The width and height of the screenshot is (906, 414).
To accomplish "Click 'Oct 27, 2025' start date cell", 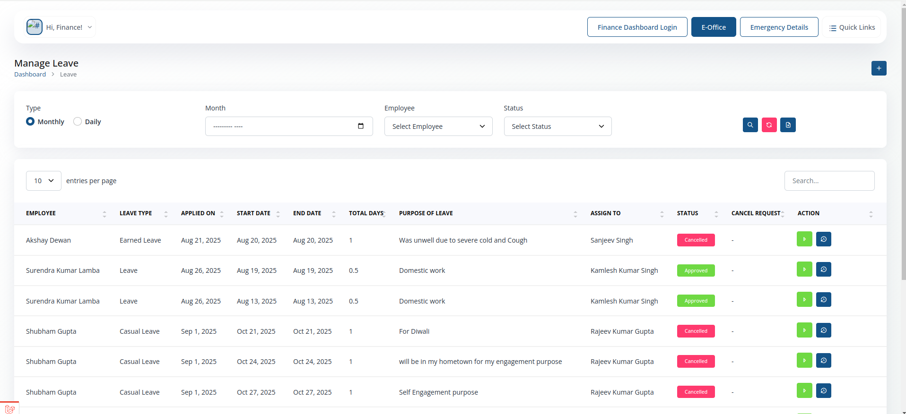I will click(x=256, y=392).
